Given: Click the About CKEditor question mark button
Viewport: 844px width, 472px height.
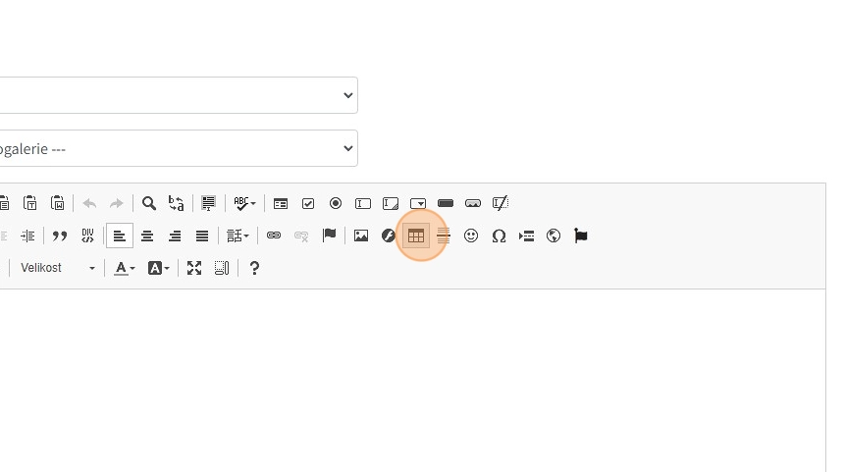Looking at the screenshot, I should [x=254, y=268].
